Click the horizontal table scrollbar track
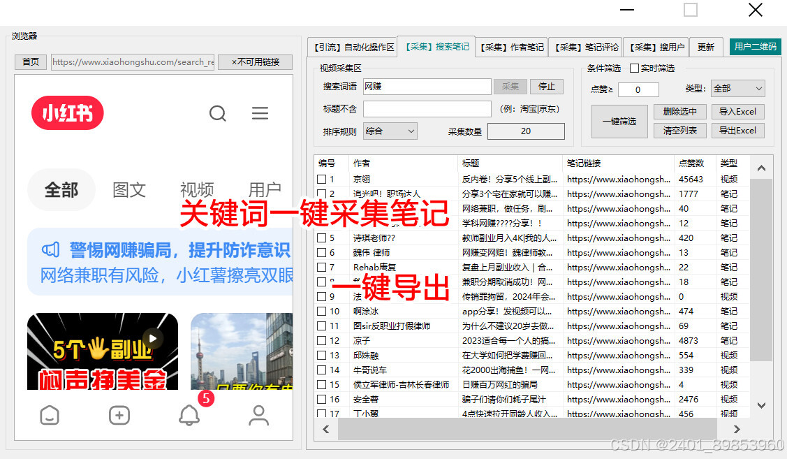Viewport: 787px width, 459px height. coord(527,429)
